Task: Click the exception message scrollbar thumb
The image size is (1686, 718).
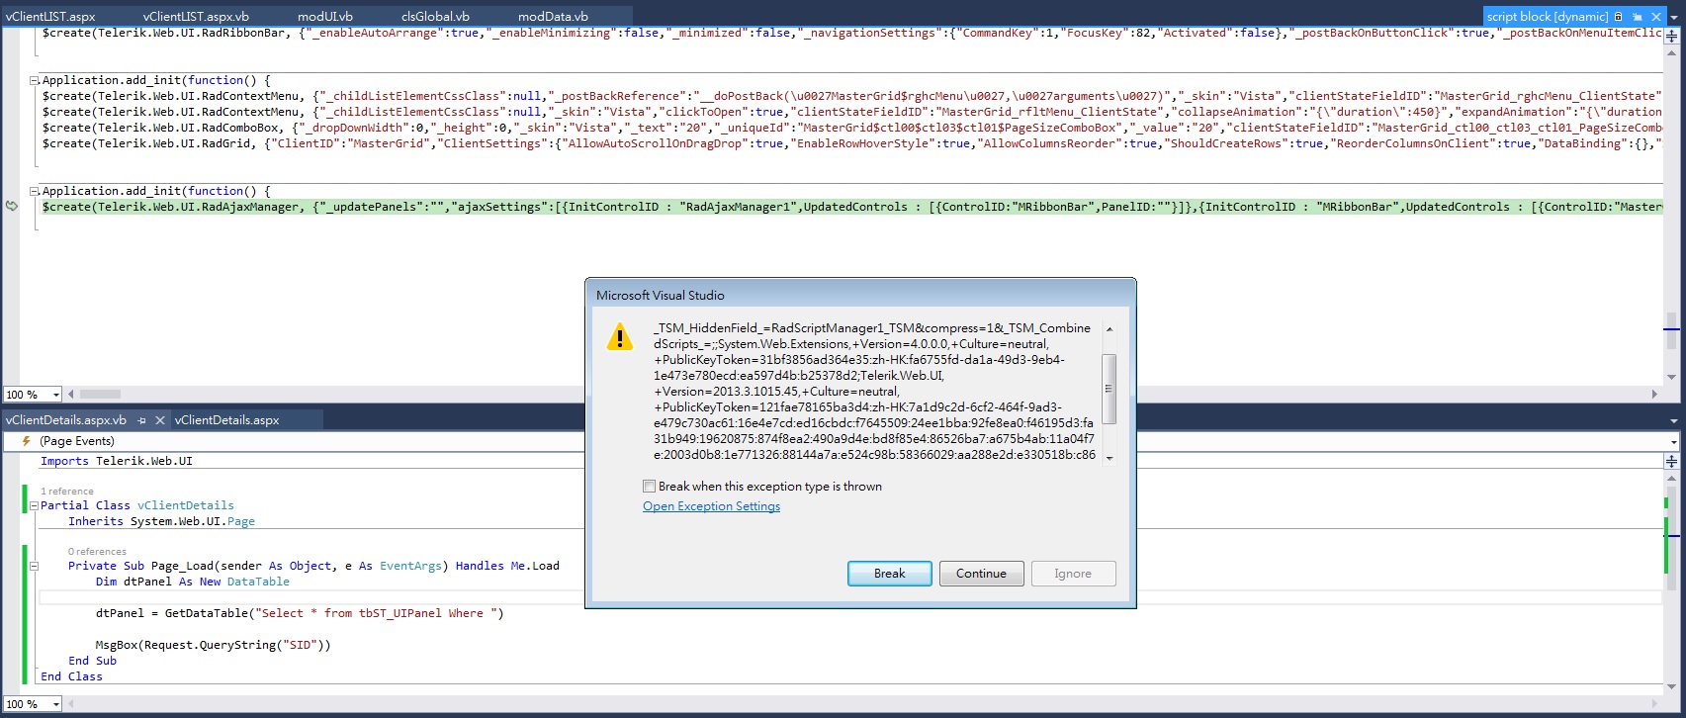Action: (1109, 389)
